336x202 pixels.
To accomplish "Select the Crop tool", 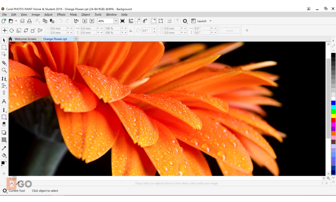I will click(4, 63).
